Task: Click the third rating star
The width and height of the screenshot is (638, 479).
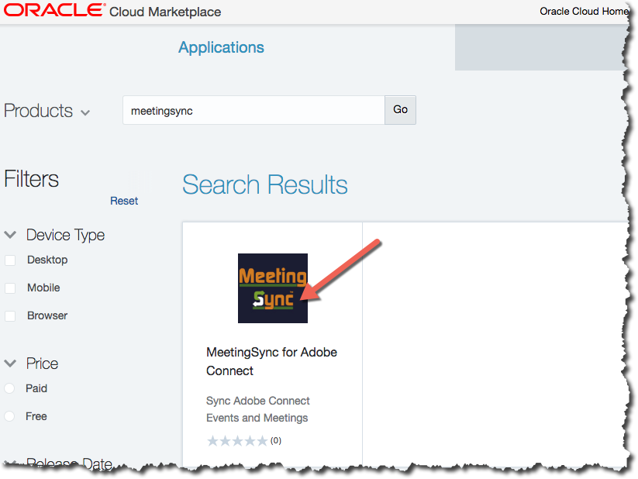Action: tap(238, 441)
